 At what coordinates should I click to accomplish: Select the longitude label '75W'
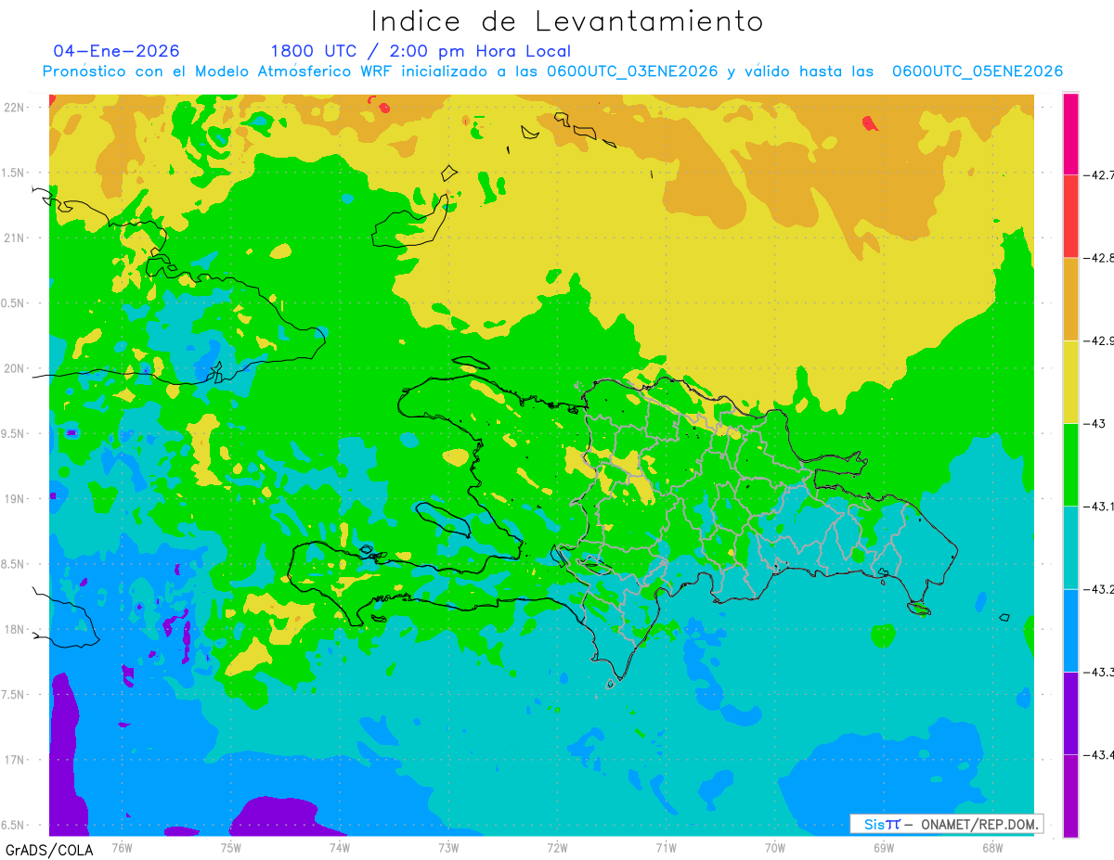pos(231,846)
